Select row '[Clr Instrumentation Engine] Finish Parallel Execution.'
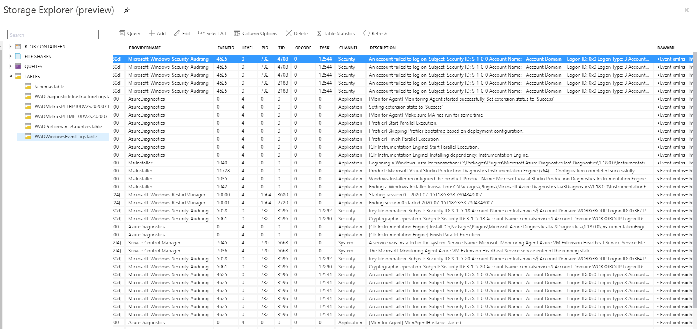 [x=402, y=234]
